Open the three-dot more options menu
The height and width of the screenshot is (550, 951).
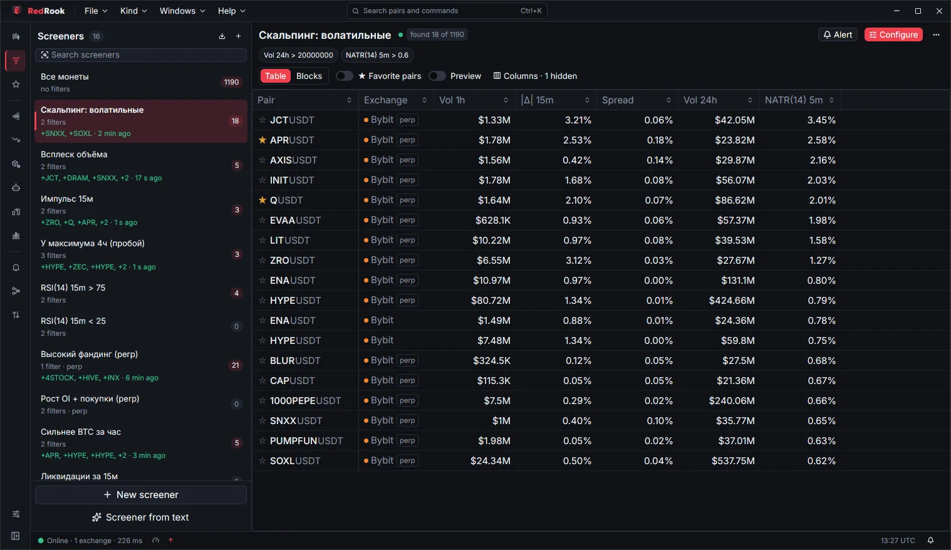point(936,35)
